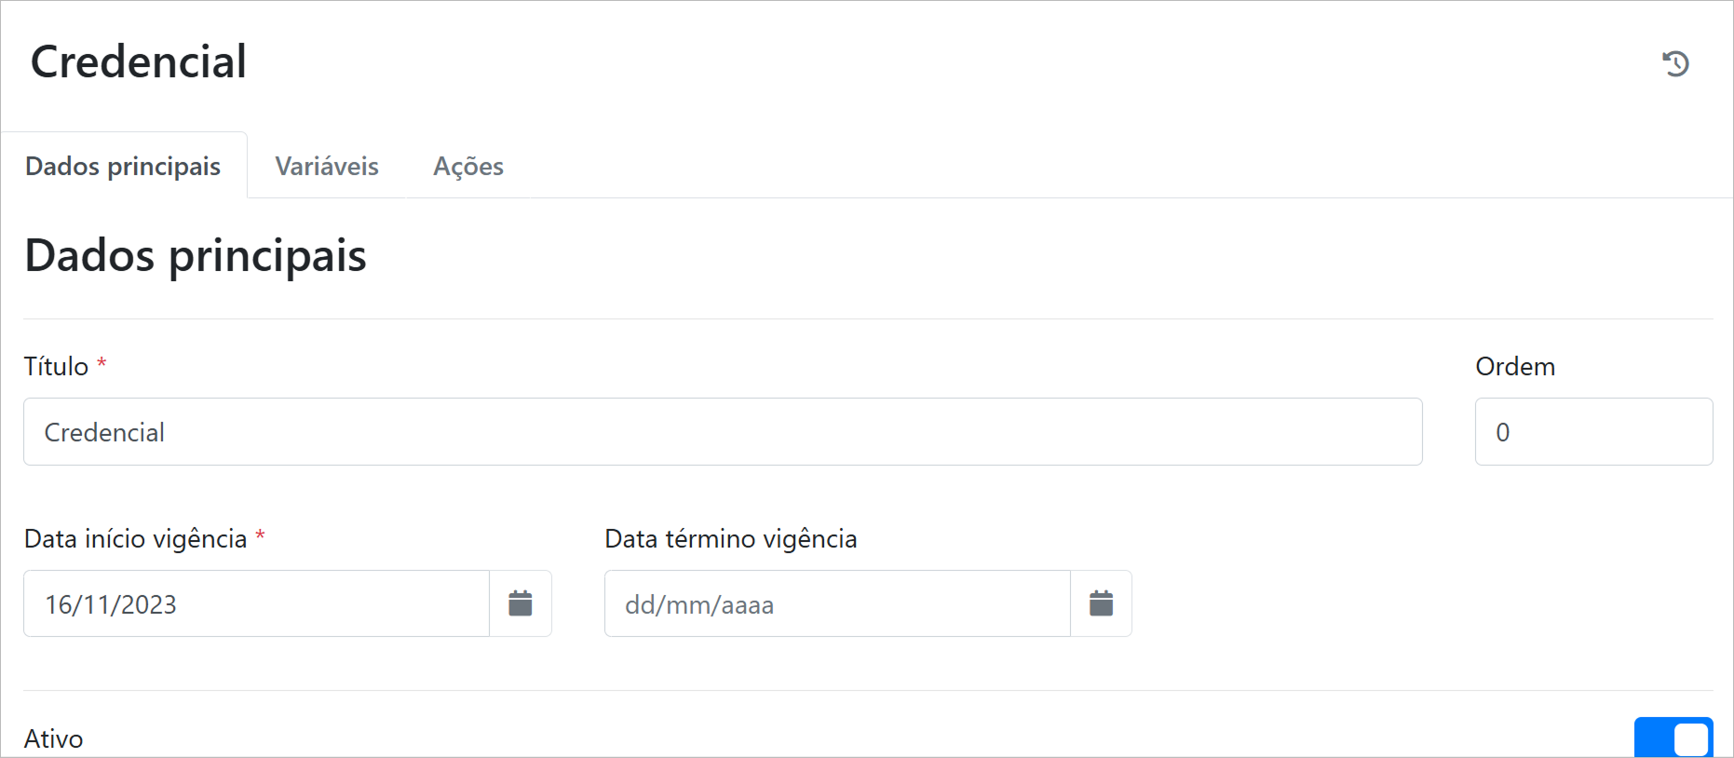Select the Dados principais tab
This screenshot has height=758, width=1734.
123,166
